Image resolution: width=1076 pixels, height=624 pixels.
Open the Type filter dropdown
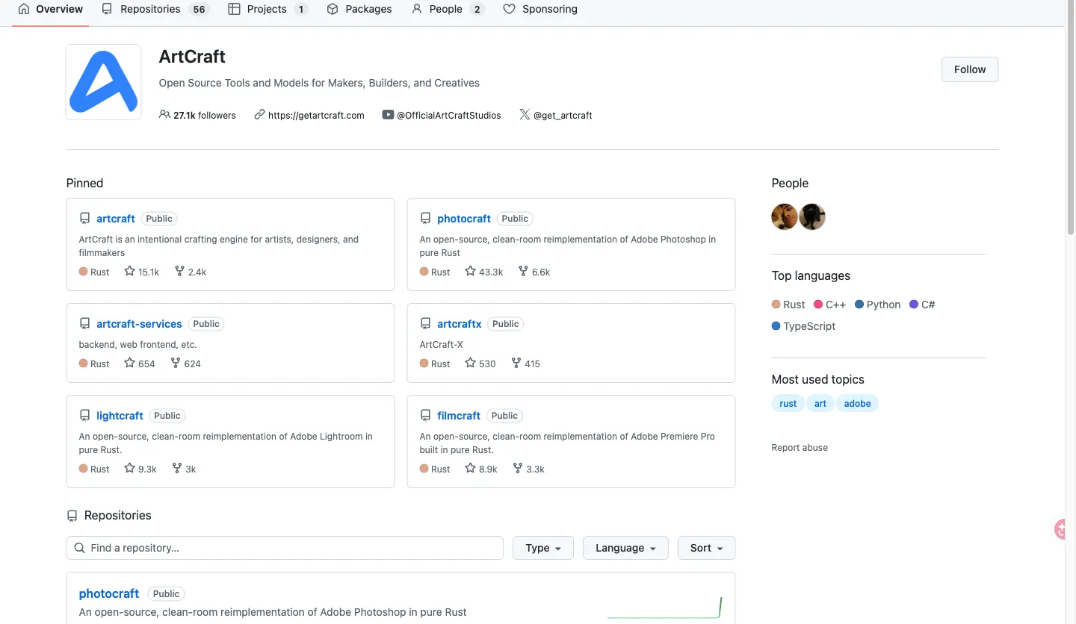tap(543, 548)
